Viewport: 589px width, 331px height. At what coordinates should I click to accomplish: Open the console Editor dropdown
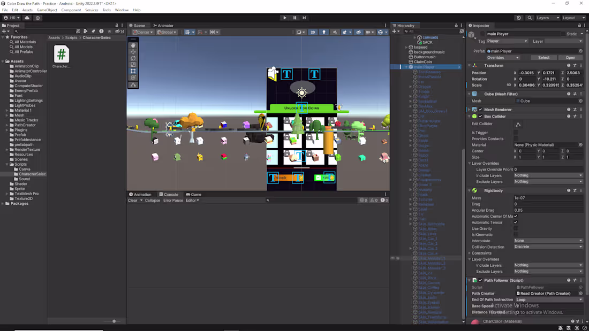click(x=192, y=201)
